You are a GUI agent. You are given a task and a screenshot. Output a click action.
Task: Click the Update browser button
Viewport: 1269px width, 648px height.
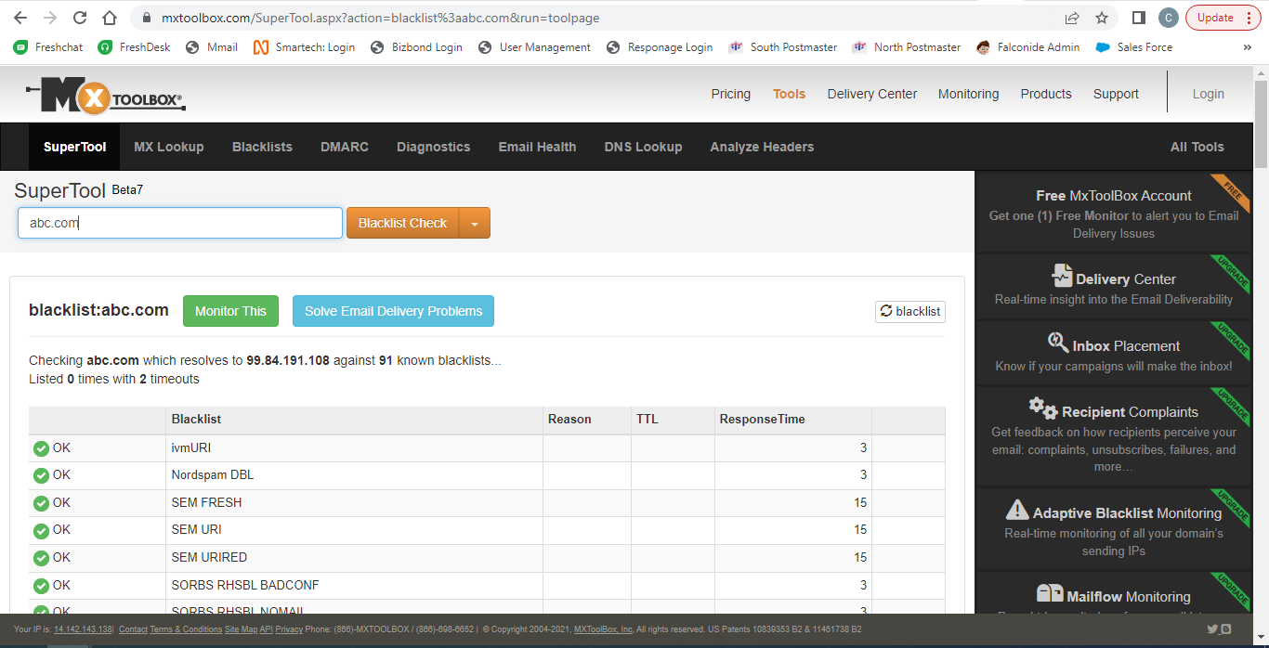coord(1215,18)
